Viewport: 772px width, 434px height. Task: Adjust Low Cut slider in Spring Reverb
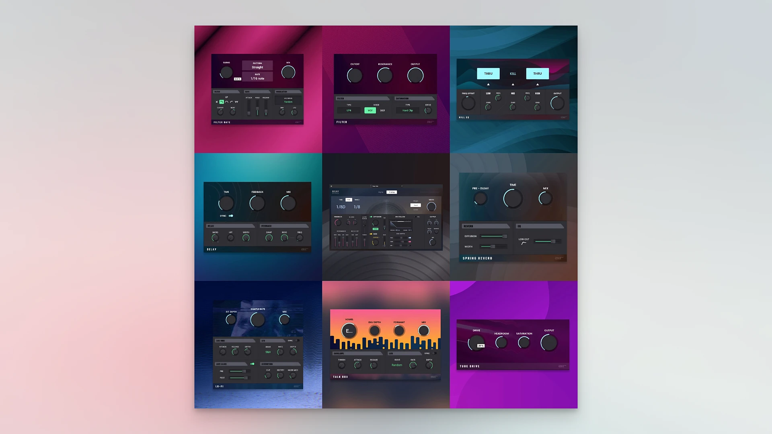coord(547,242)
